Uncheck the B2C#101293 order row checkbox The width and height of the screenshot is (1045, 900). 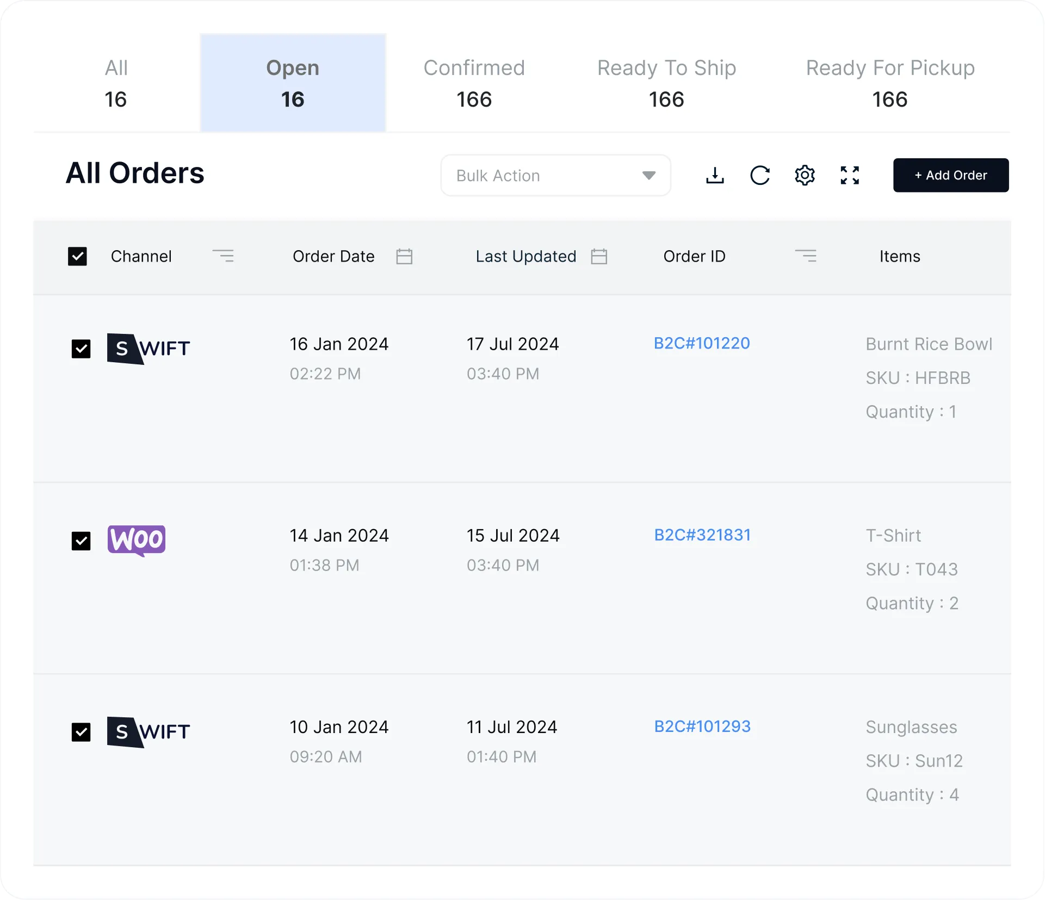pyautogui.click(x=81, y=732)
